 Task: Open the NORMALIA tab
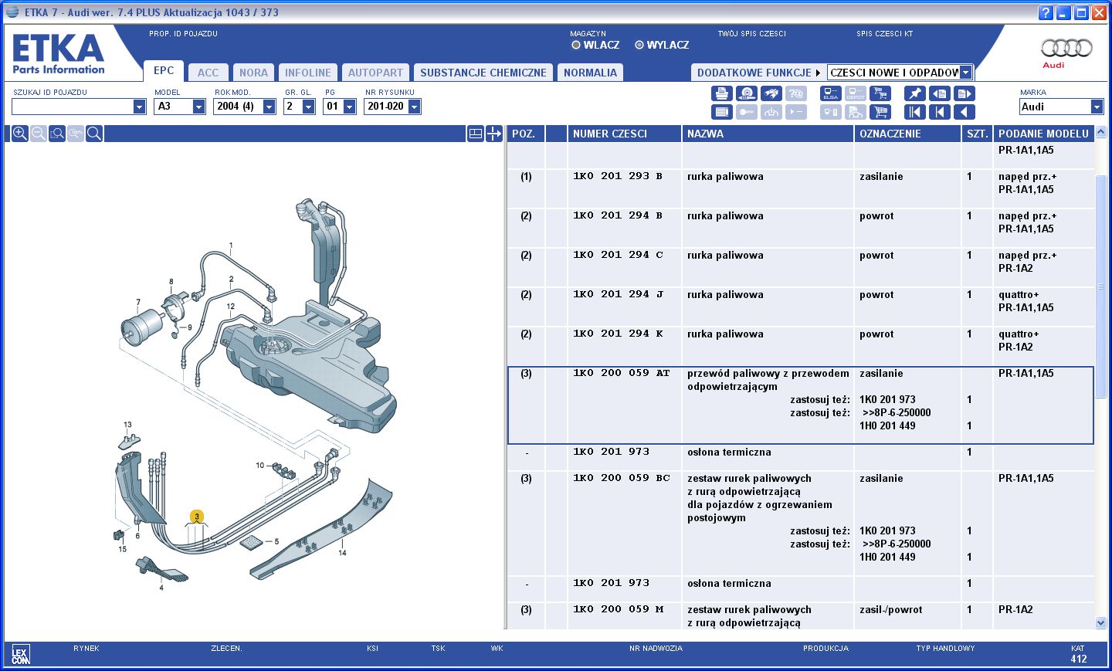pos(590,73)
